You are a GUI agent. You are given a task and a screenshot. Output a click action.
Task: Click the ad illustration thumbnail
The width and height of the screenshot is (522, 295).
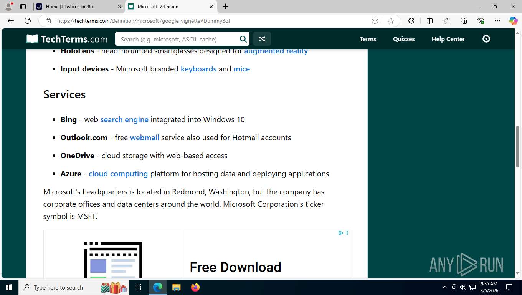coord(113,259)
